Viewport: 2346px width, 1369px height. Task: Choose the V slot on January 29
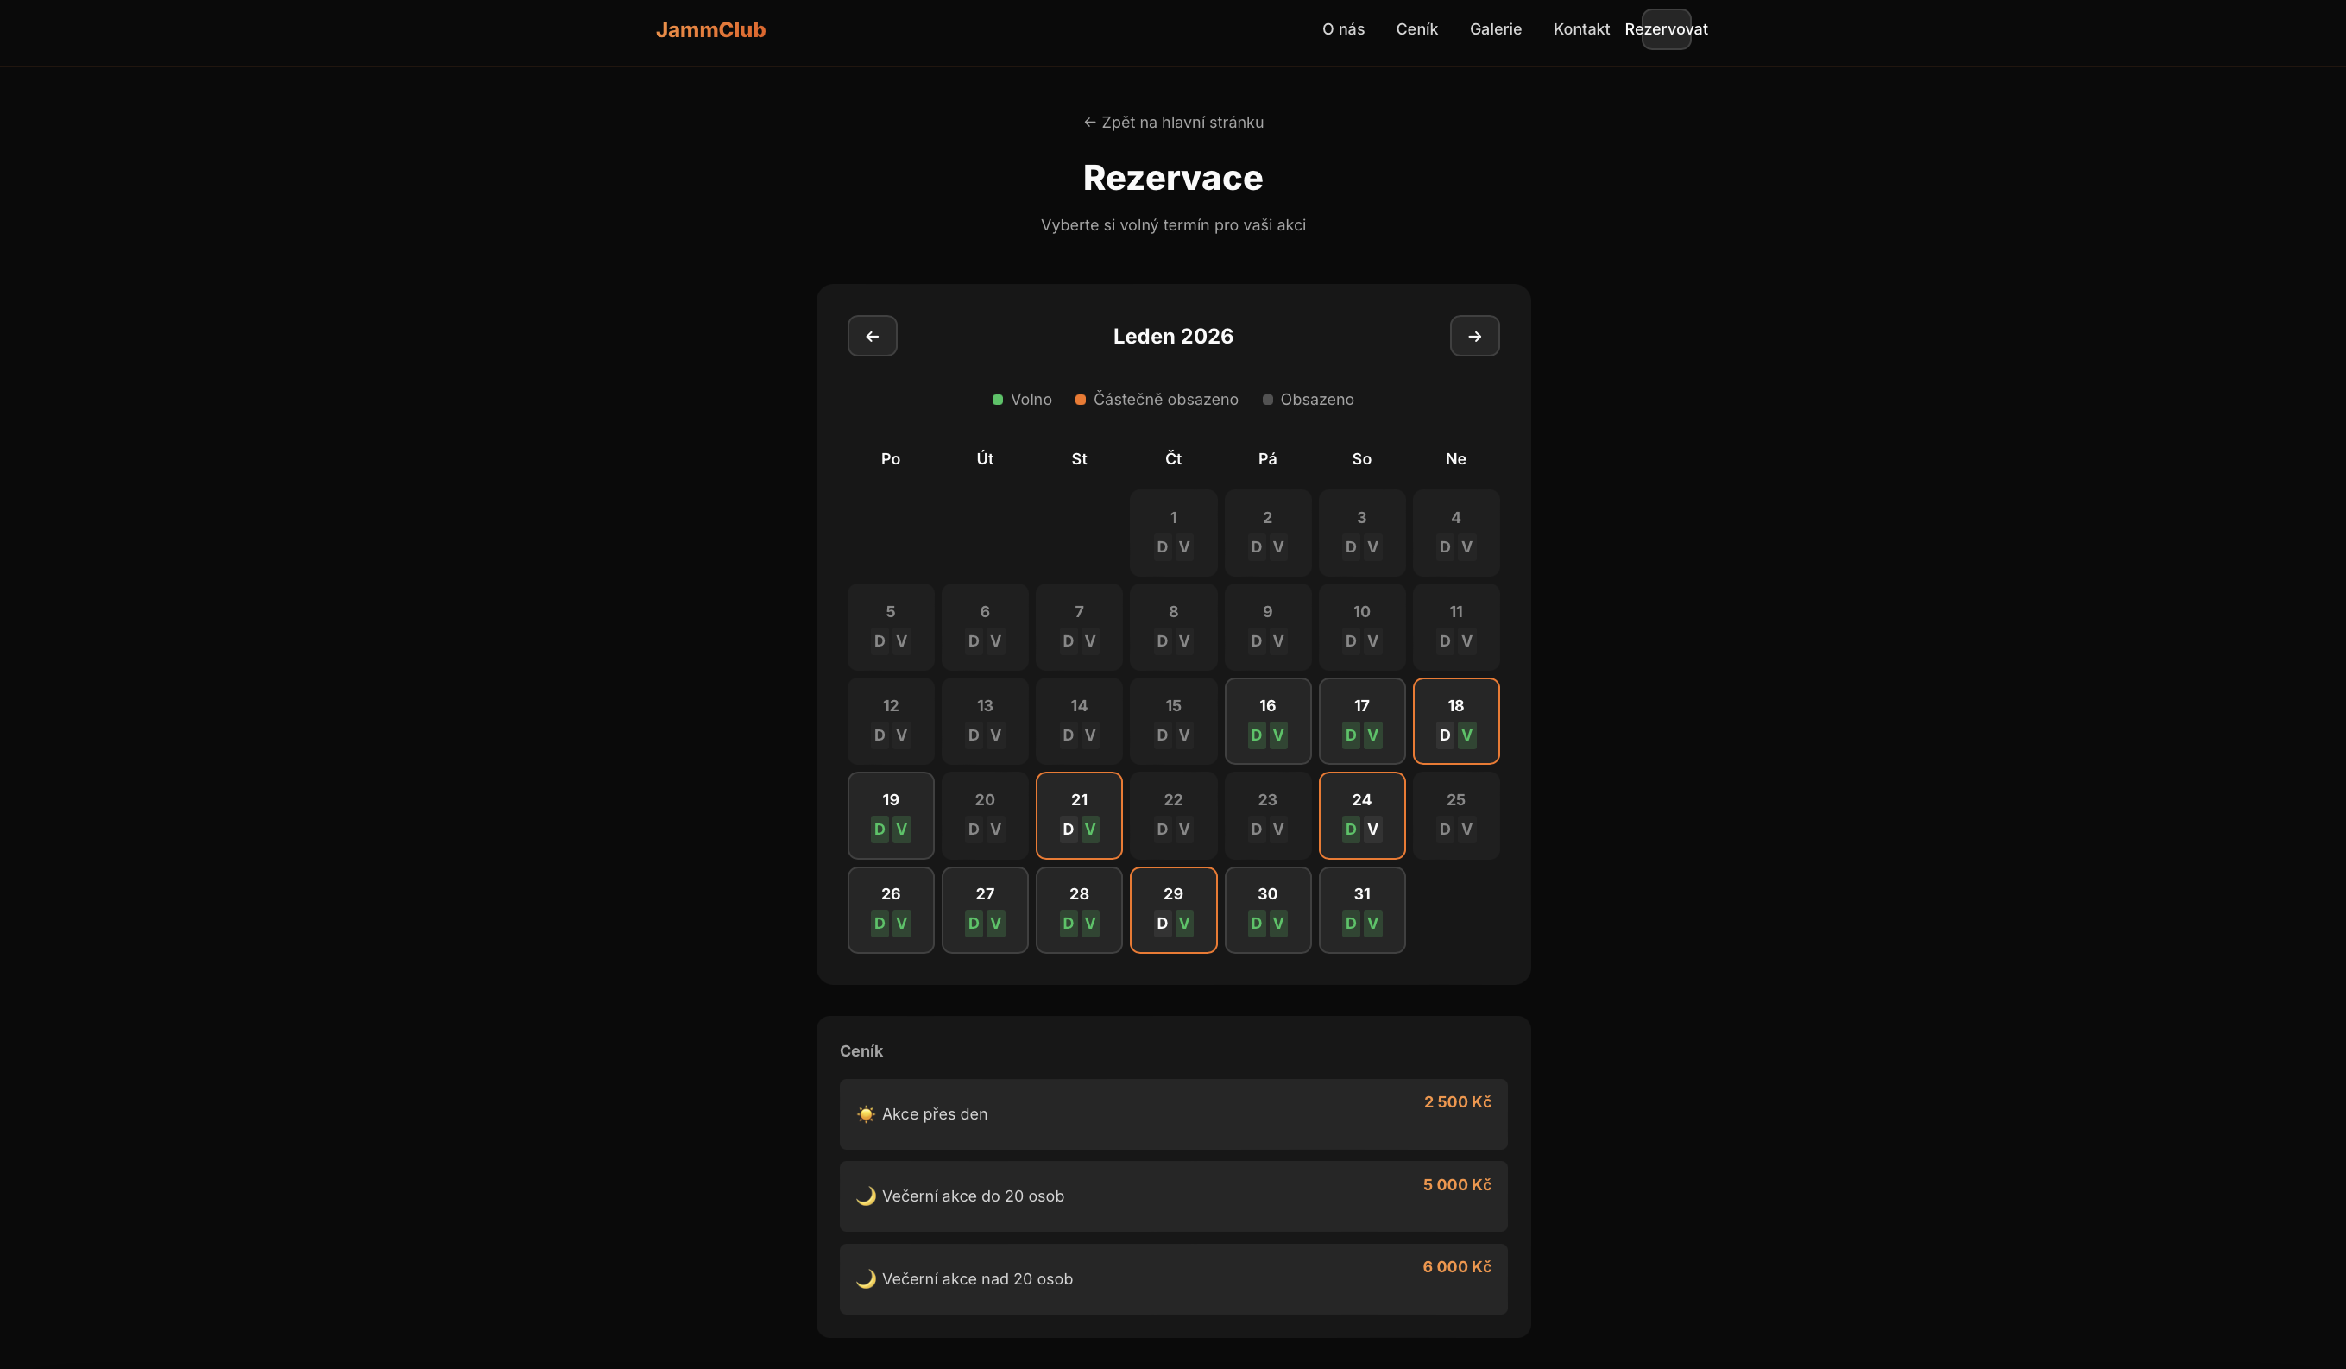(x=1183, y=923)
